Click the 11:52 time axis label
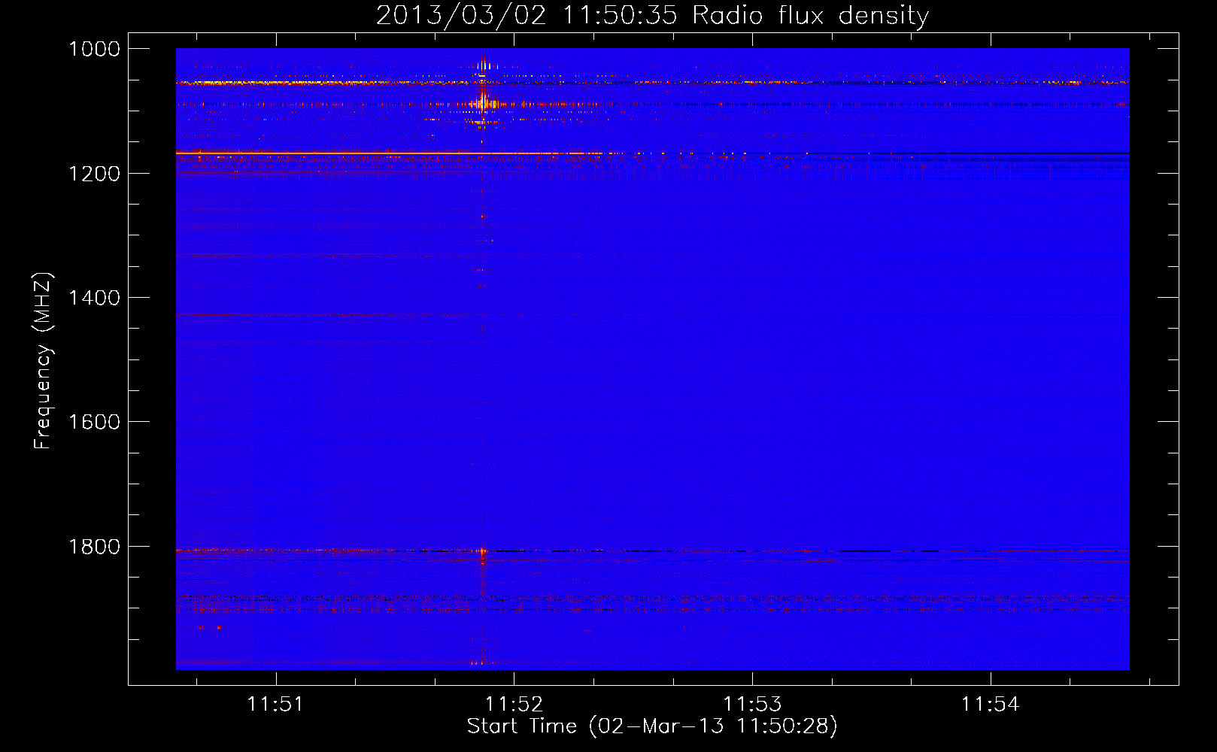Image resolution: width=1217 pixels, height=752 pixels. coord(514,705)
